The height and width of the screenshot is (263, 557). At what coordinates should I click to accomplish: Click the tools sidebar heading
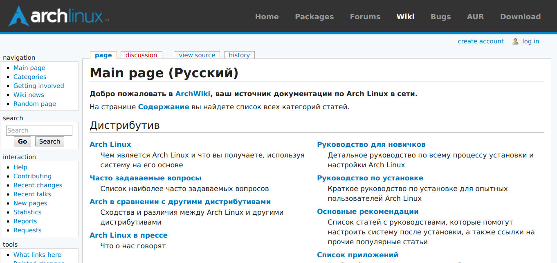pos(10,245)
